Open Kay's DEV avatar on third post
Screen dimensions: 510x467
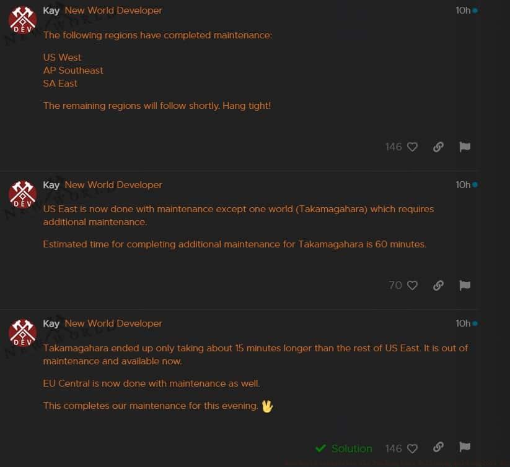click(x=22, y=333)
